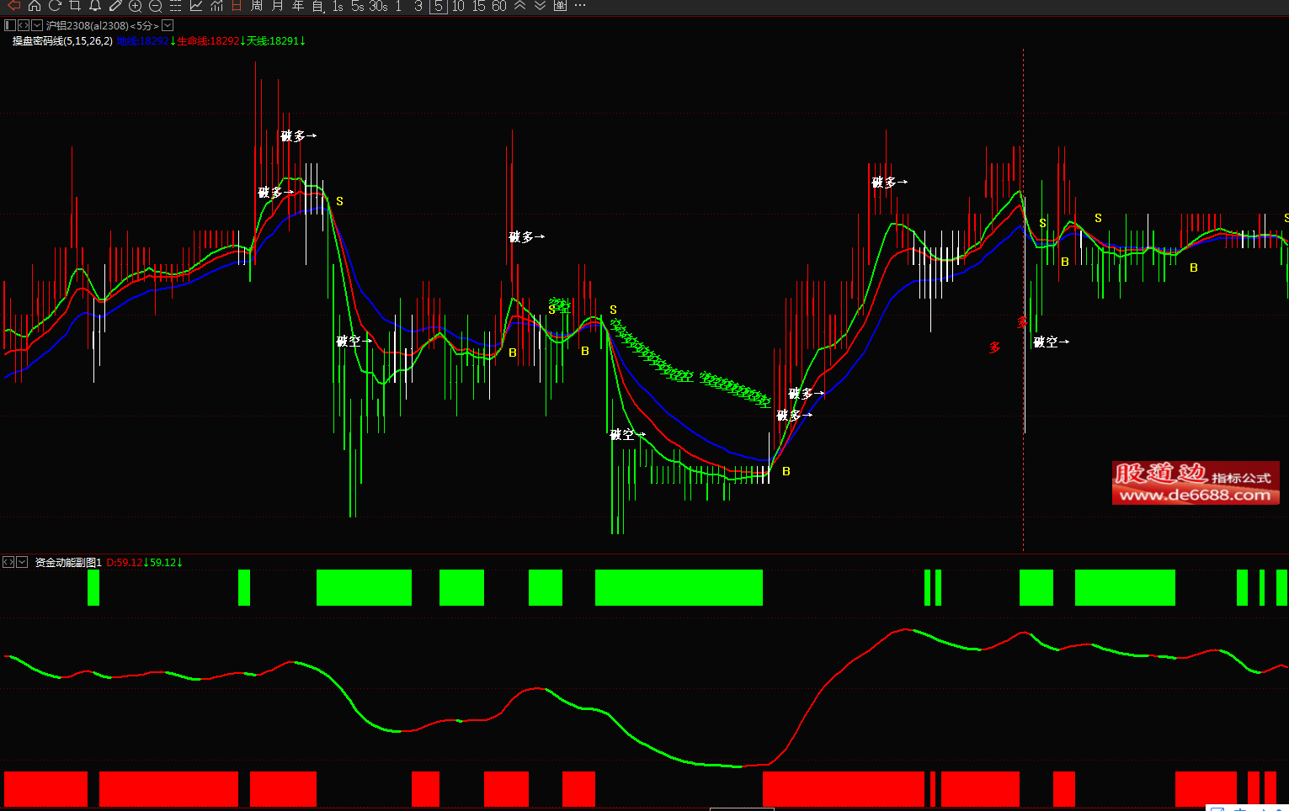Click the 资金动能副图1 indicator title
The width and height of the screenshot is (1289, 811).
68,563
